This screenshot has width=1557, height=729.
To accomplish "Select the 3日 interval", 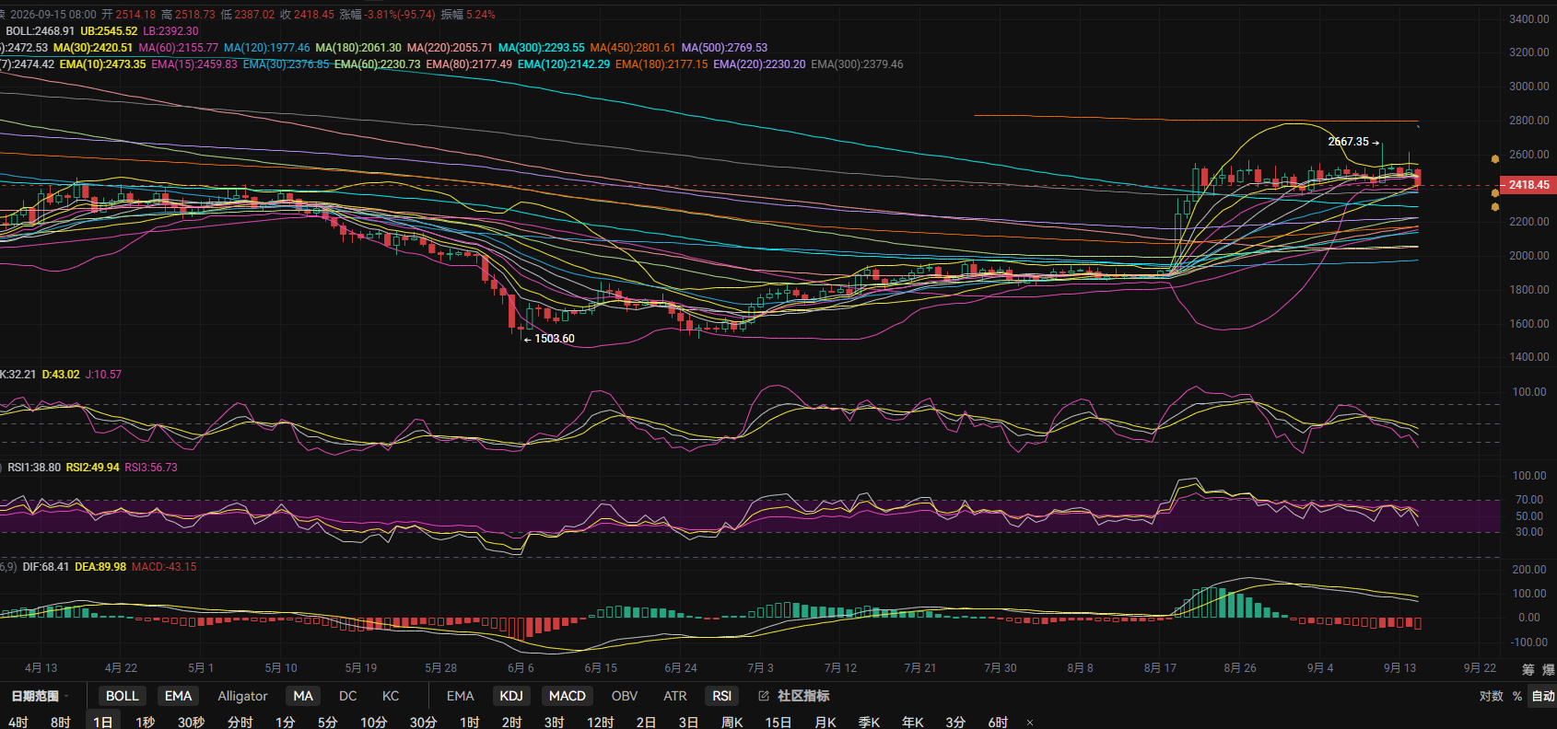I will (x=688, y=723).
